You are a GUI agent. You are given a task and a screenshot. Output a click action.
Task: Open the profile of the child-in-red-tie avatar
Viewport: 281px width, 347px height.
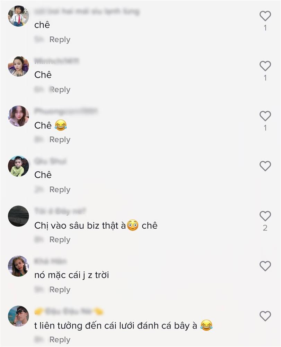pos(18,16)
